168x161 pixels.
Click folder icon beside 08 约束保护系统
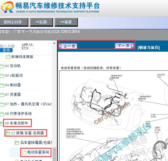pos(2,114)
